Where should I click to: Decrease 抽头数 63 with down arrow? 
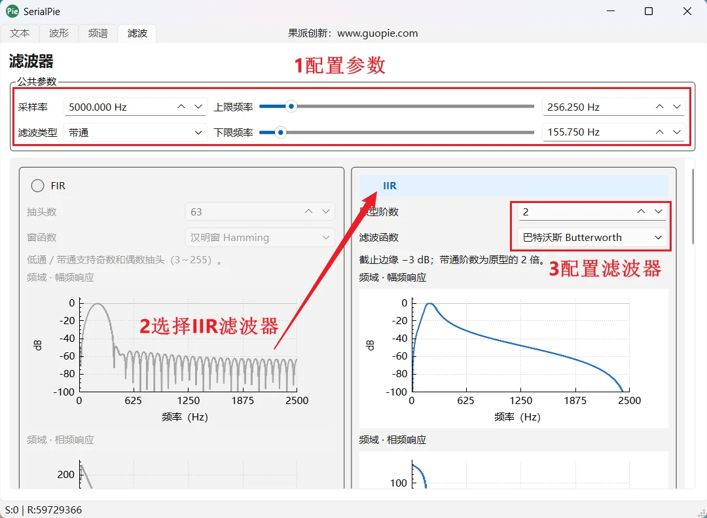point(326,212)
